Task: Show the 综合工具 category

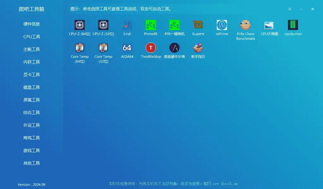Action: tap(32, 113)
